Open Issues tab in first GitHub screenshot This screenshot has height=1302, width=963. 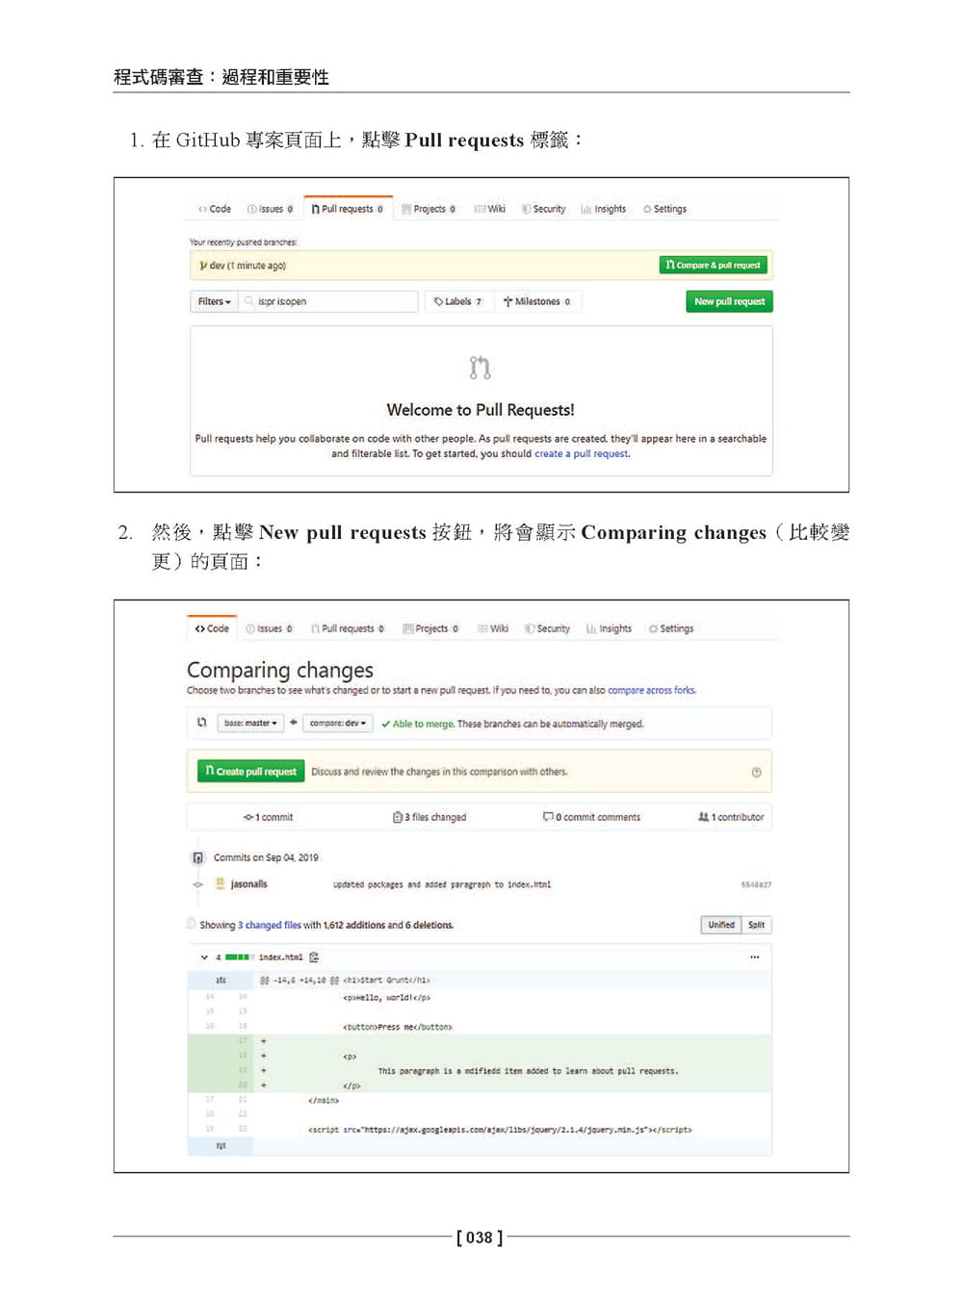270,209
